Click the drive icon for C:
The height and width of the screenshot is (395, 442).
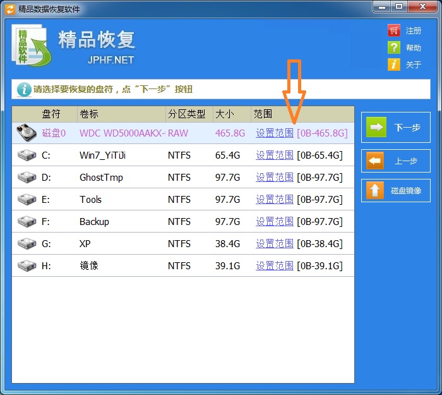[x=27, y=155]
